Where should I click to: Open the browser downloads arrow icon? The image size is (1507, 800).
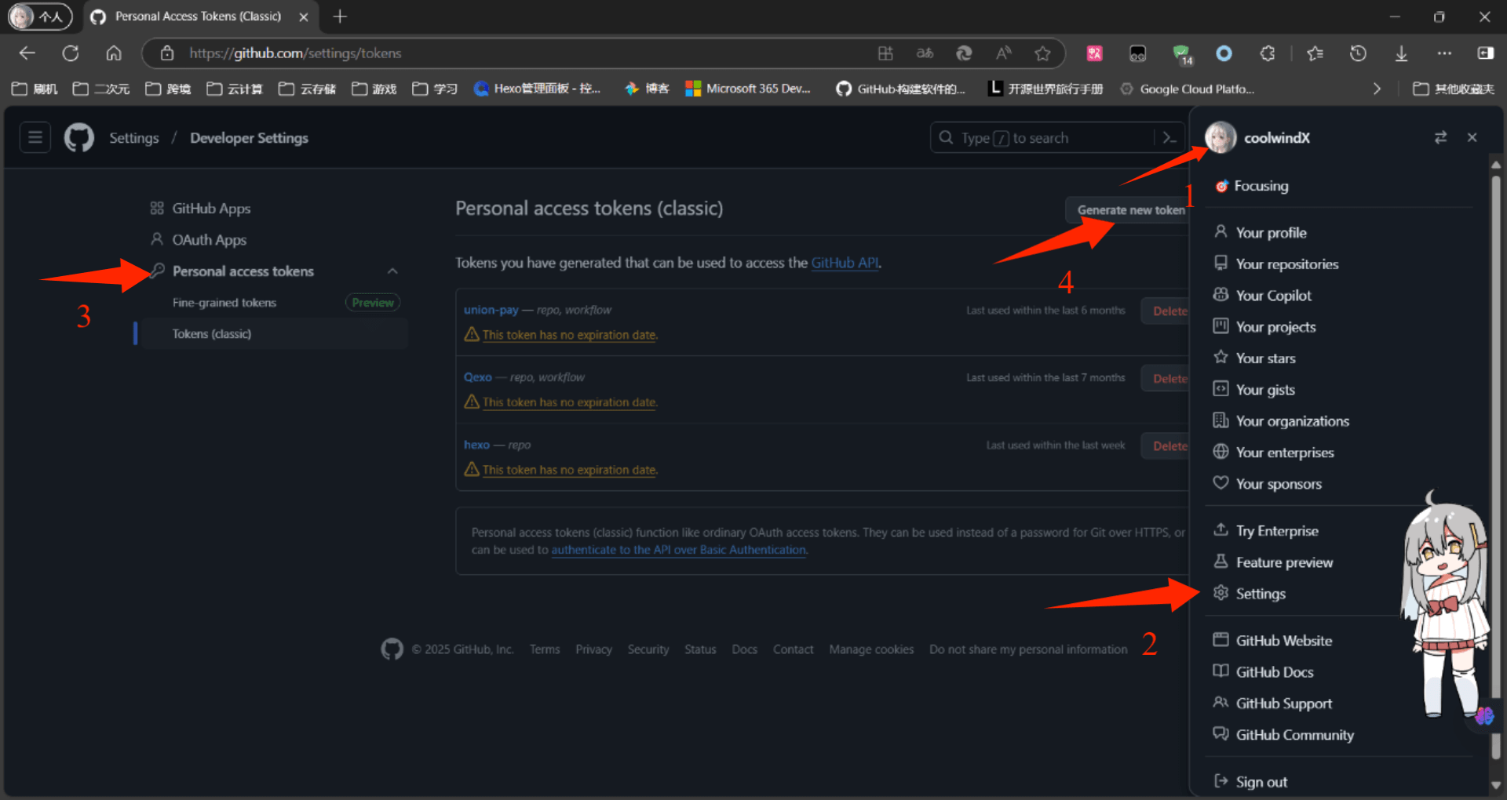(x=1401, y=53)
